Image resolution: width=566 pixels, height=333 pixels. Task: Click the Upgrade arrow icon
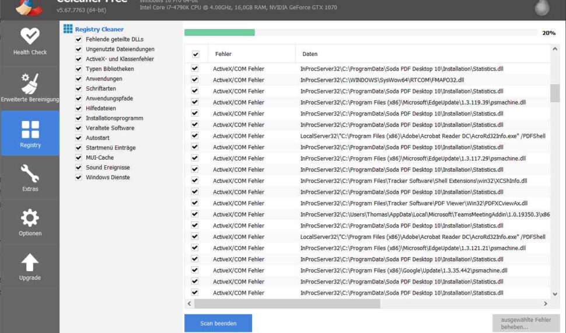(30, 262)
